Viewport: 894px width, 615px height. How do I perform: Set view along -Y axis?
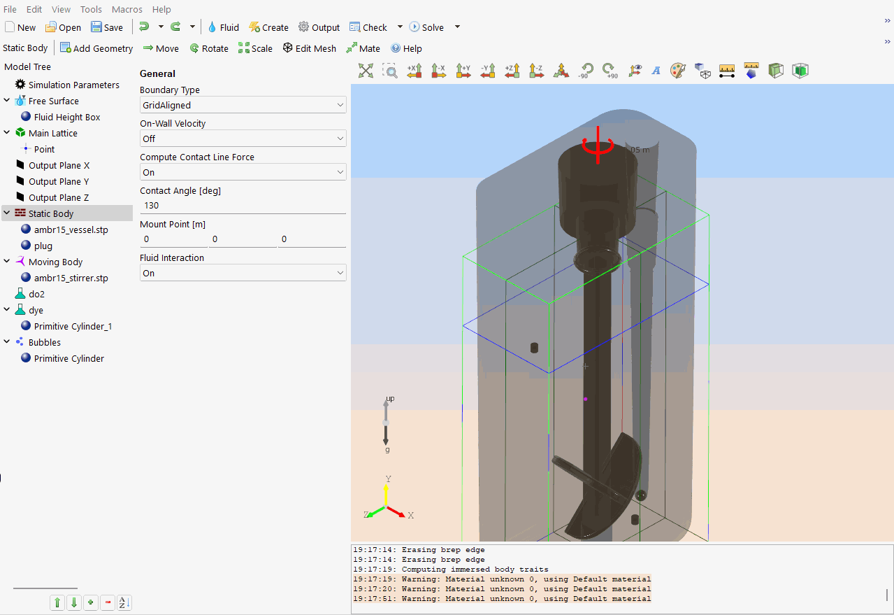tap(488, 70)
